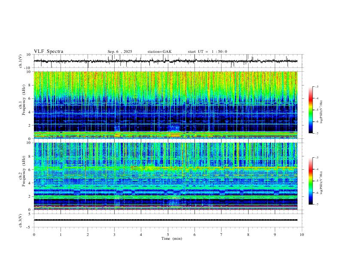This screenshot has height=263, width=340.
Task: Click time axis tick label "1"
Action: tap(61, 235)
